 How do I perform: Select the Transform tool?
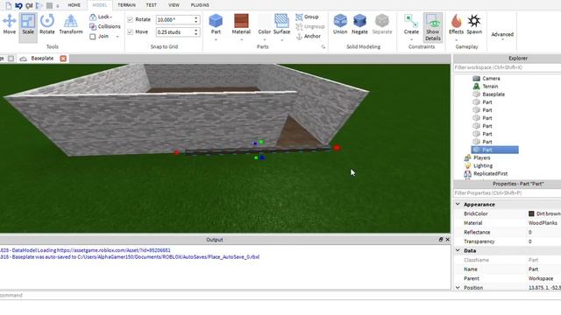(x=70, y=24)
